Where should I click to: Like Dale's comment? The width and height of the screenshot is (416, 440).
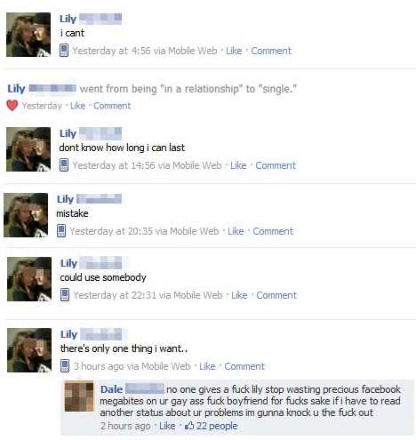click(167, 426)
